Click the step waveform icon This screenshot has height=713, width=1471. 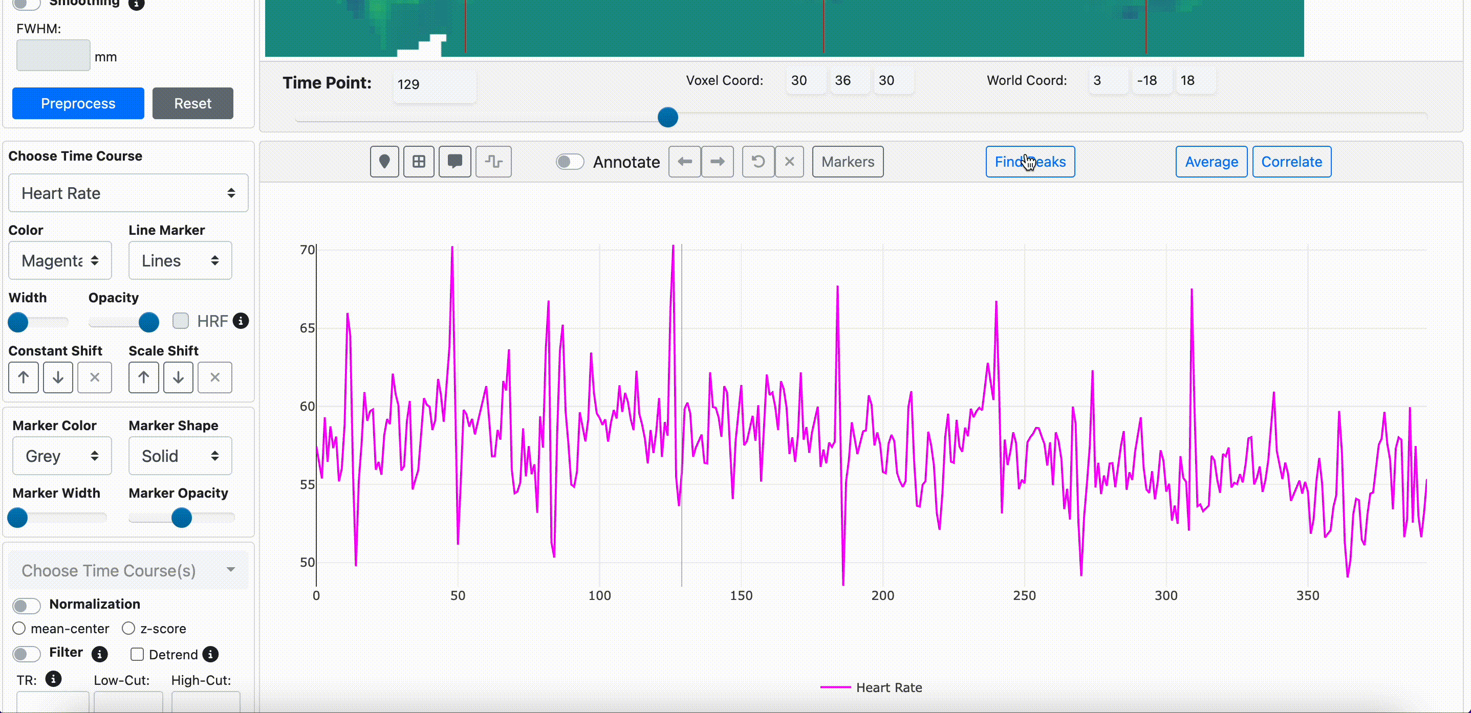click(493, 162)
